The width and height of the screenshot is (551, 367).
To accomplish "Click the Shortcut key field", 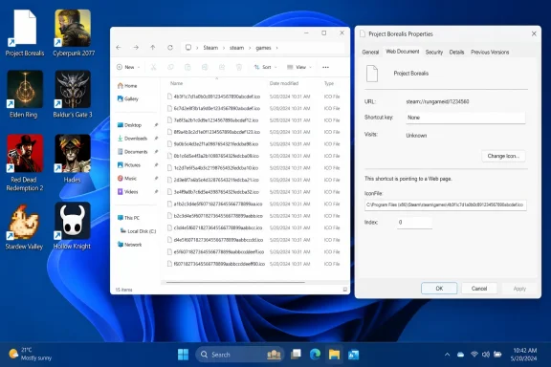I will pyautogui.click(x=465, y=118).
